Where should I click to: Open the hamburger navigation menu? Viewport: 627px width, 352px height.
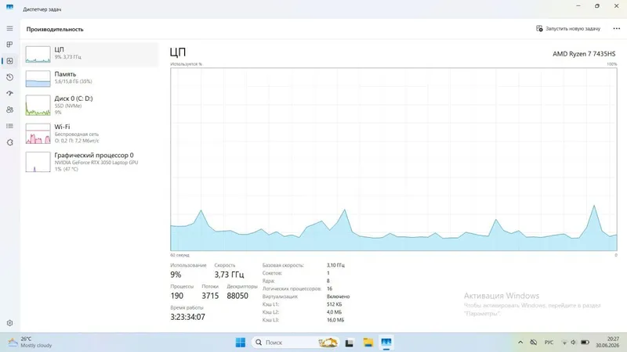click(9, 28)
